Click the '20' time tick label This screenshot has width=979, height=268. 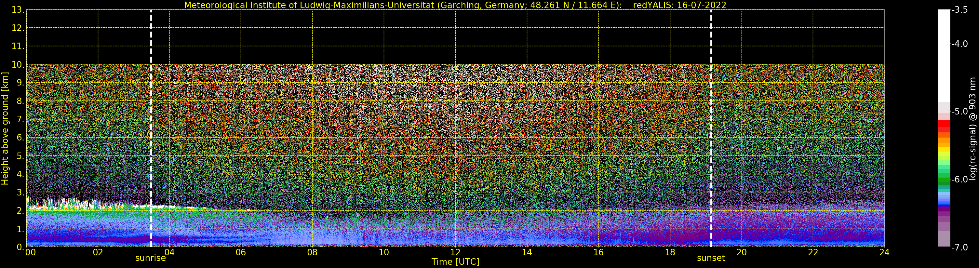tap(742, 252)
